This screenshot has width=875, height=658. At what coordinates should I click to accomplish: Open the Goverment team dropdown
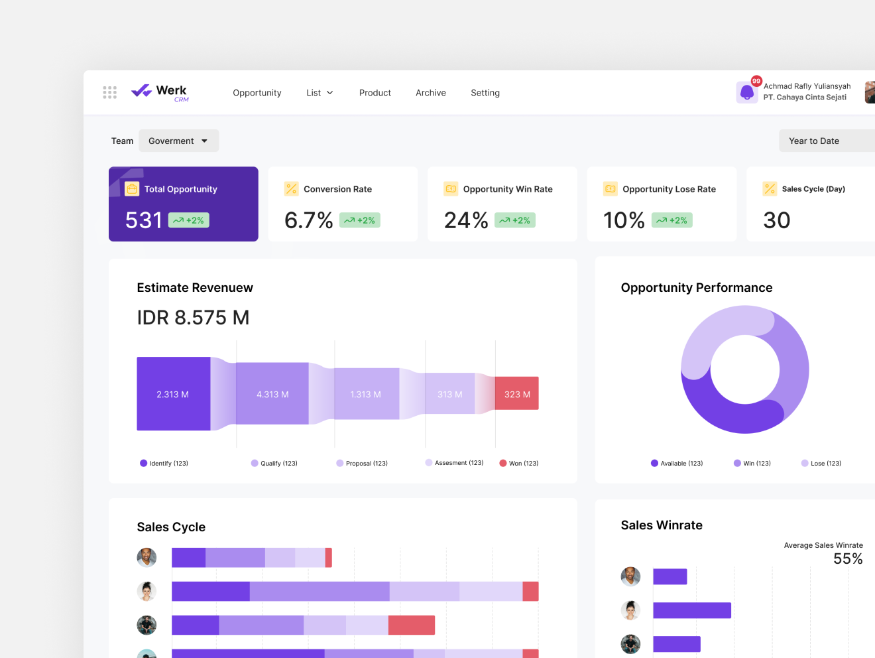pos(178,141)
